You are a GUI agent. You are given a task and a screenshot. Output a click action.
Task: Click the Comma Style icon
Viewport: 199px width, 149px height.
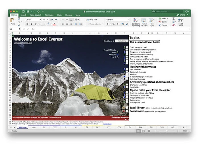[x=118, y=24]
